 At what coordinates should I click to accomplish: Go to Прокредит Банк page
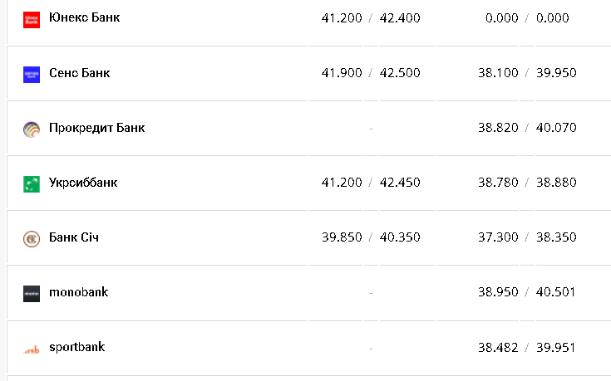(96, 128)
